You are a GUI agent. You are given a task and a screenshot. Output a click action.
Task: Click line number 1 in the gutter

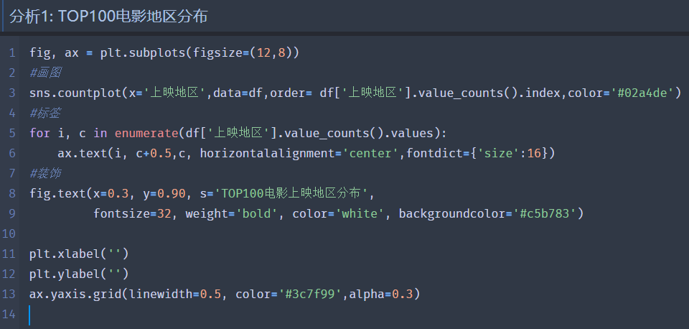pos(12,52)
